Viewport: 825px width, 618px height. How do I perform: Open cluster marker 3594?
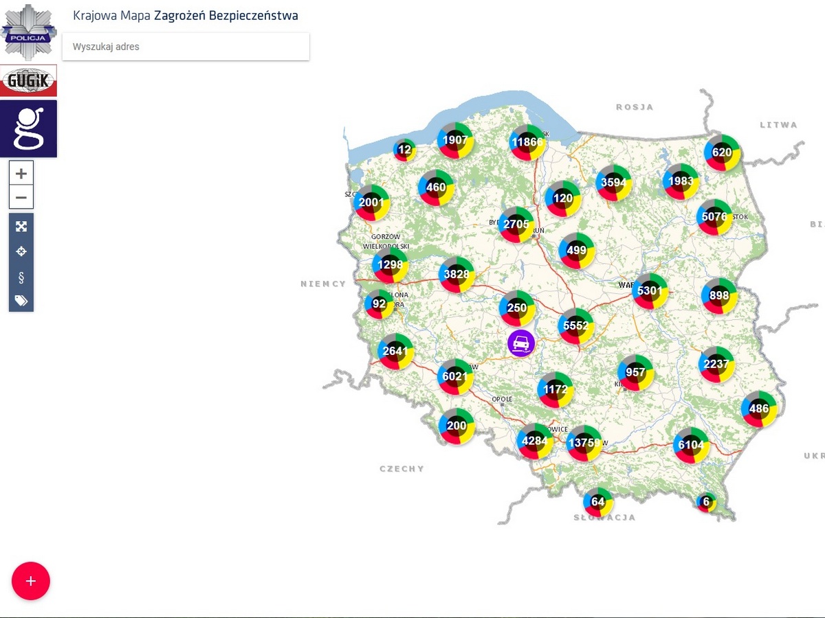coord(613,183)
